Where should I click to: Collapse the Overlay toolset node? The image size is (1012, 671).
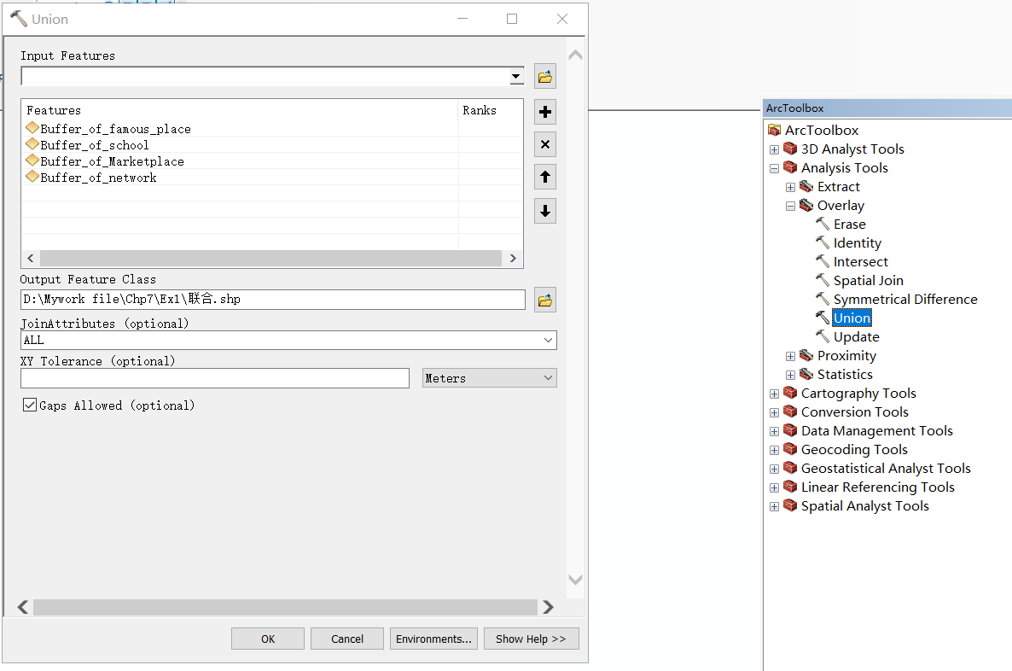tap(790, 206)
